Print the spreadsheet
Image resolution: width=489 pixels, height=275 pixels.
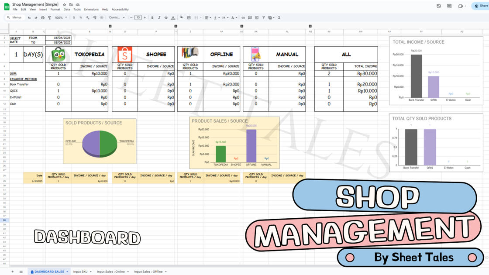tap(43, 18)
